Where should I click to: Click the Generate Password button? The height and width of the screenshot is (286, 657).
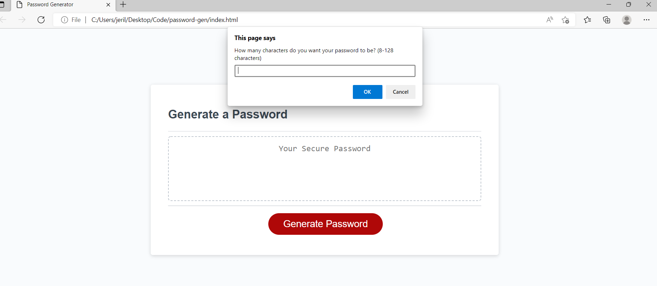click(325, 224)
